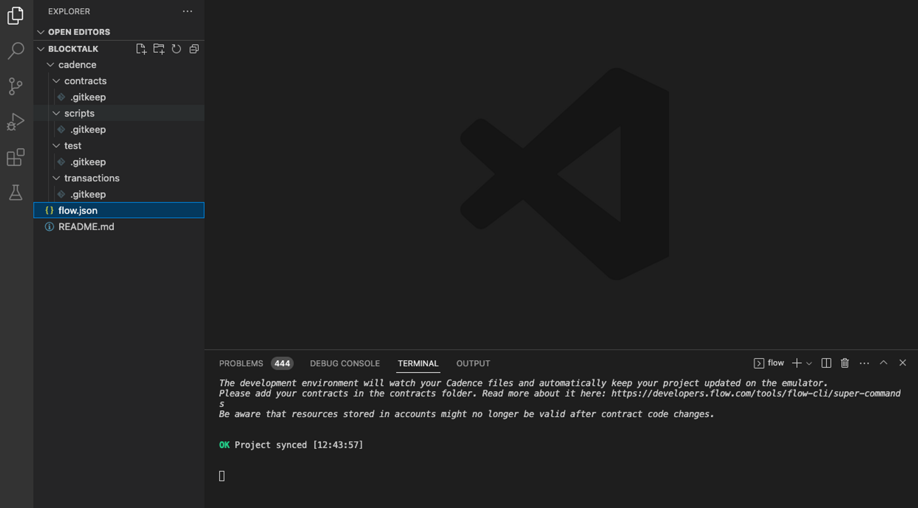Open README.md file
This screenshot has width=918, height=508.
click(86, 226)
